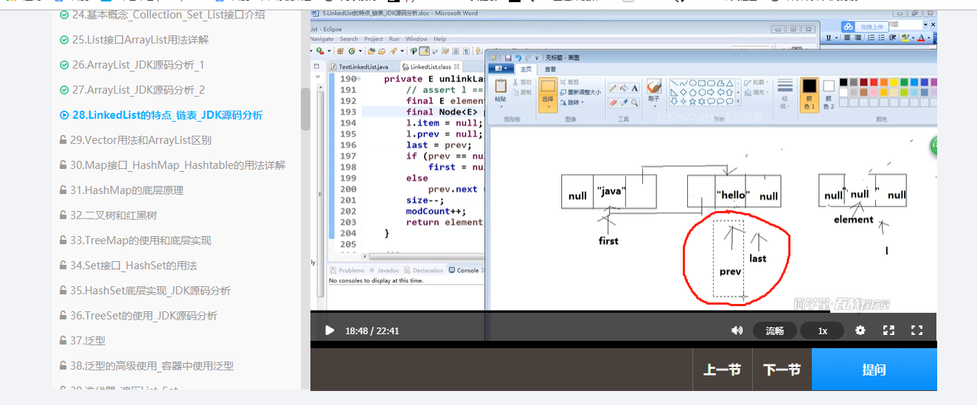
Task: Open the Problems tab in Eclipse
Action: pyautogui.click(x=347, y=271)
